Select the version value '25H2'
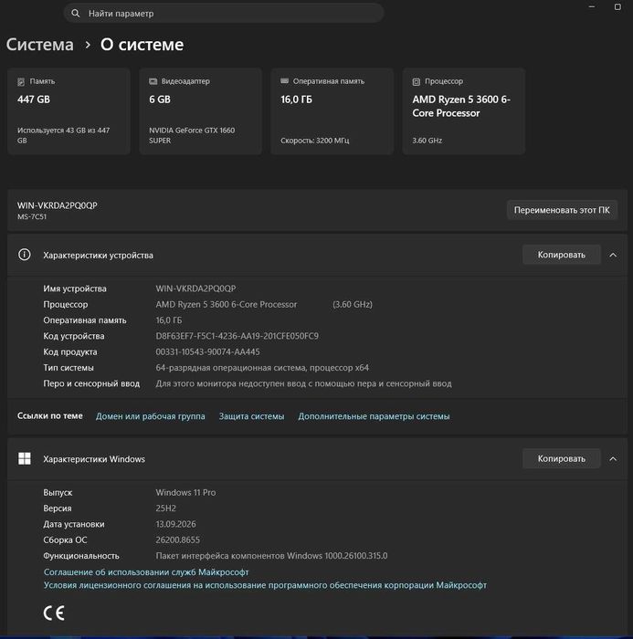This screenshot has height=639, width=633. pos(165,508)
